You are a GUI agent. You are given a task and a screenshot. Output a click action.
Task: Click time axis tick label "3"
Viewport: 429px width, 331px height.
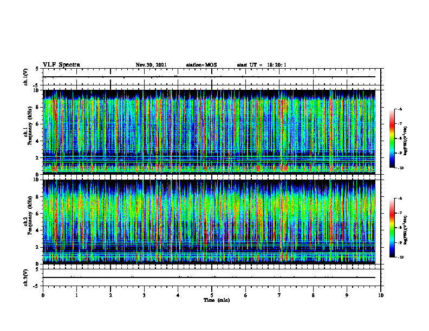point(144,295)
